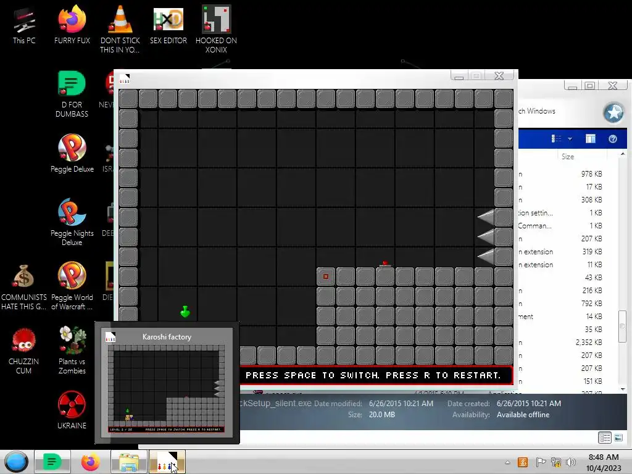
Task: Select the UKRAINE radiation icon
Action: [x=72, y=410]
